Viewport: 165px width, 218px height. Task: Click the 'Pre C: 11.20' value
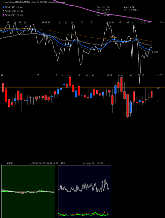(103, 15)
